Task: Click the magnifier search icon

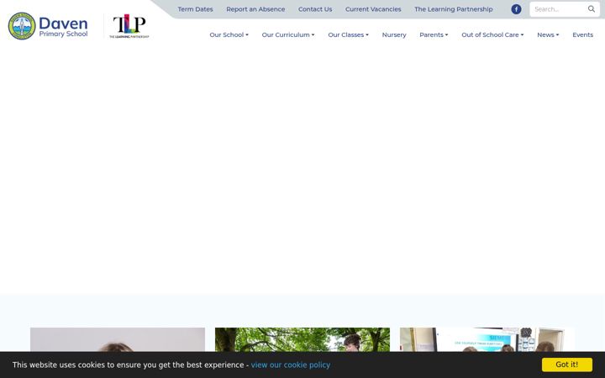Action: 591,9
